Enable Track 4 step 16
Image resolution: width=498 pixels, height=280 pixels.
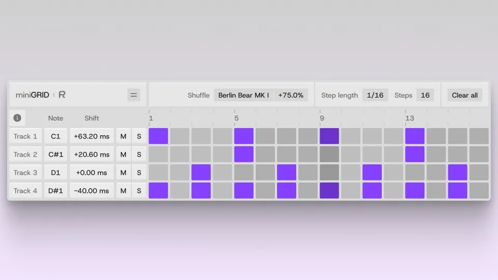(479, 190)
